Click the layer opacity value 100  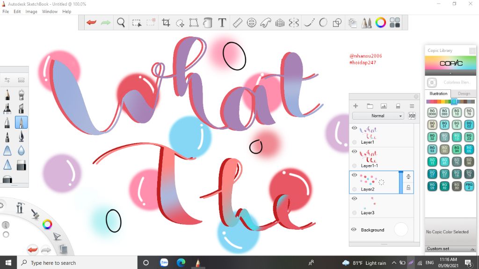412,116
